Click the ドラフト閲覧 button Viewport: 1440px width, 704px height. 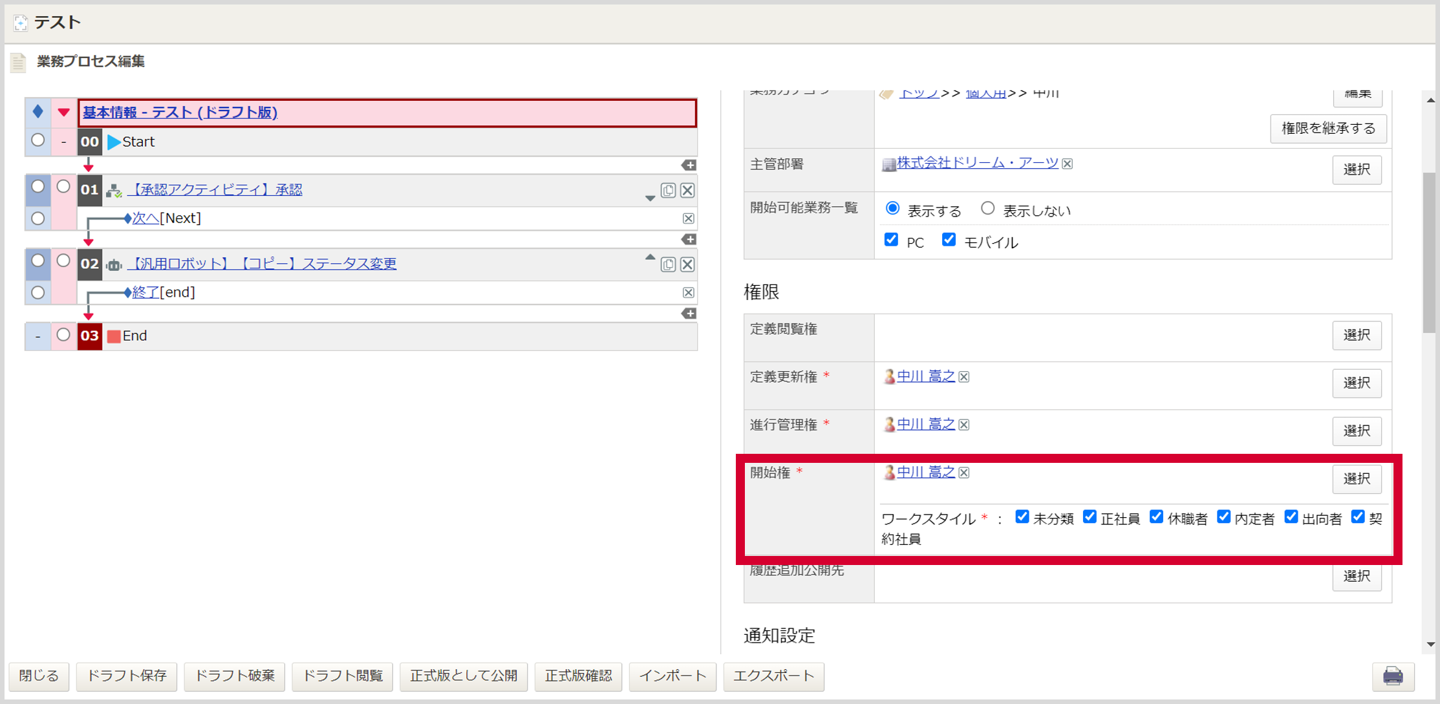pos(343,676)
